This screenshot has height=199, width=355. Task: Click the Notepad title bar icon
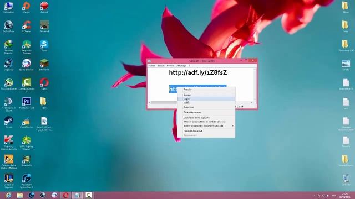point(149,61)
